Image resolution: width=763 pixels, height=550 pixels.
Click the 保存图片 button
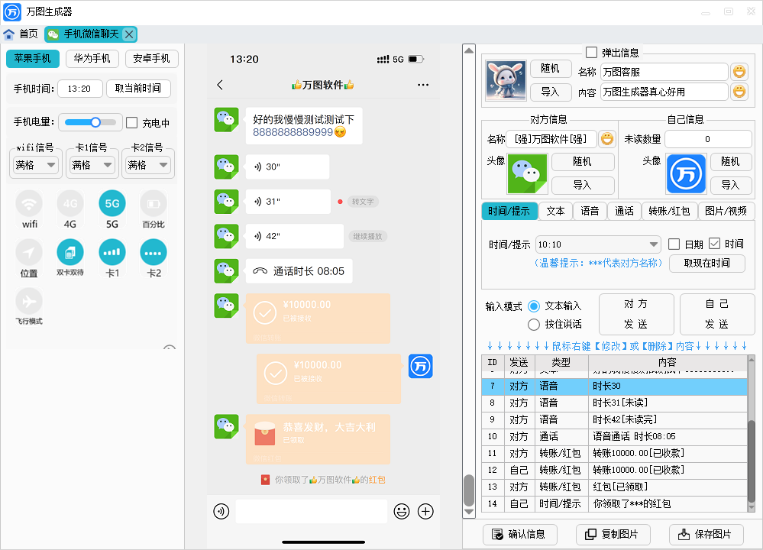(706, 535)
